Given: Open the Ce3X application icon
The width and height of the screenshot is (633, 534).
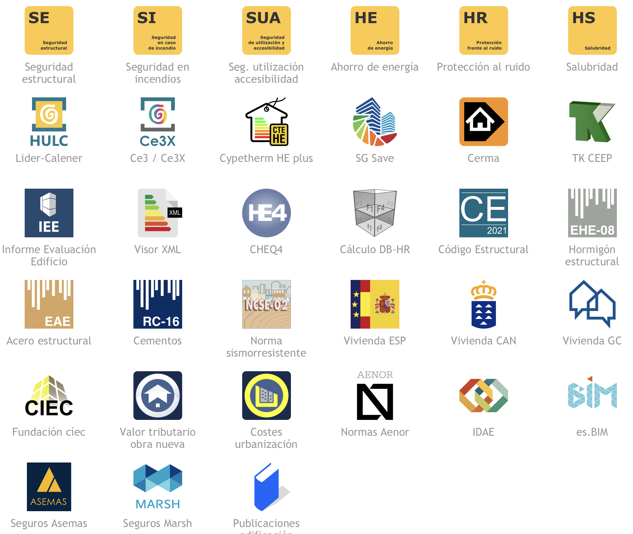Looking at the screenshot, I should click(x=157, y=122).
